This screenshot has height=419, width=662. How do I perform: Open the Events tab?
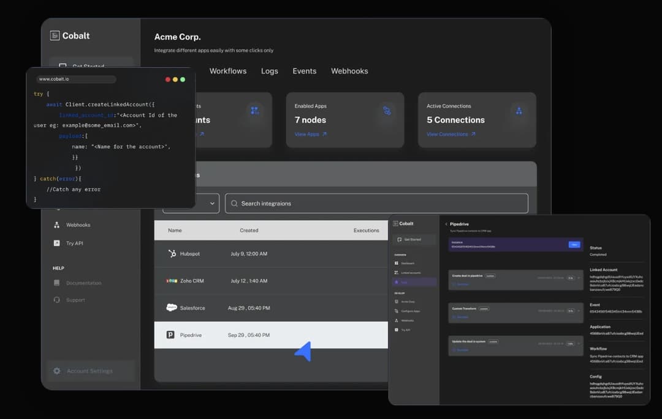305,71
